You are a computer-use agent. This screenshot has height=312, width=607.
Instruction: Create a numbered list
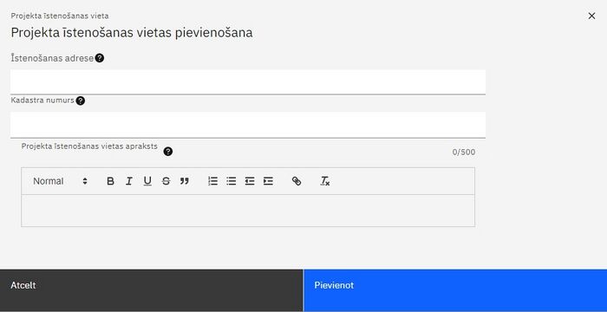point(213,181)
